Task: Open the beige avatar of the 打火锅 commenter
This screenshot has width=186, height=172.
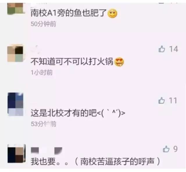Action: coord(15,54)
